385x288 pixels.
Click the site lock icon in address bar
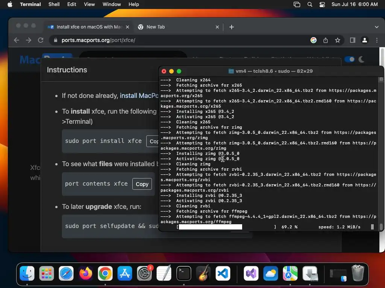click(56, 40)
